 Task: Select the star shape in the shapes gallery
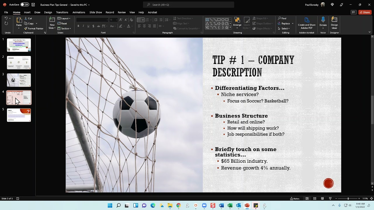(x=226, y=27)
